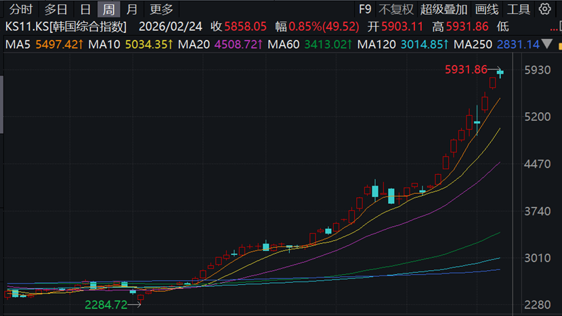Expand the 更多 more periods menu

(x=161, y=9)
